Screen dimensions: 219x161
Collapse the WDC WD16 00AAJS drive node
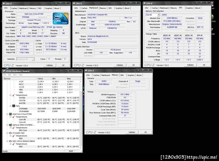[7, 141]
